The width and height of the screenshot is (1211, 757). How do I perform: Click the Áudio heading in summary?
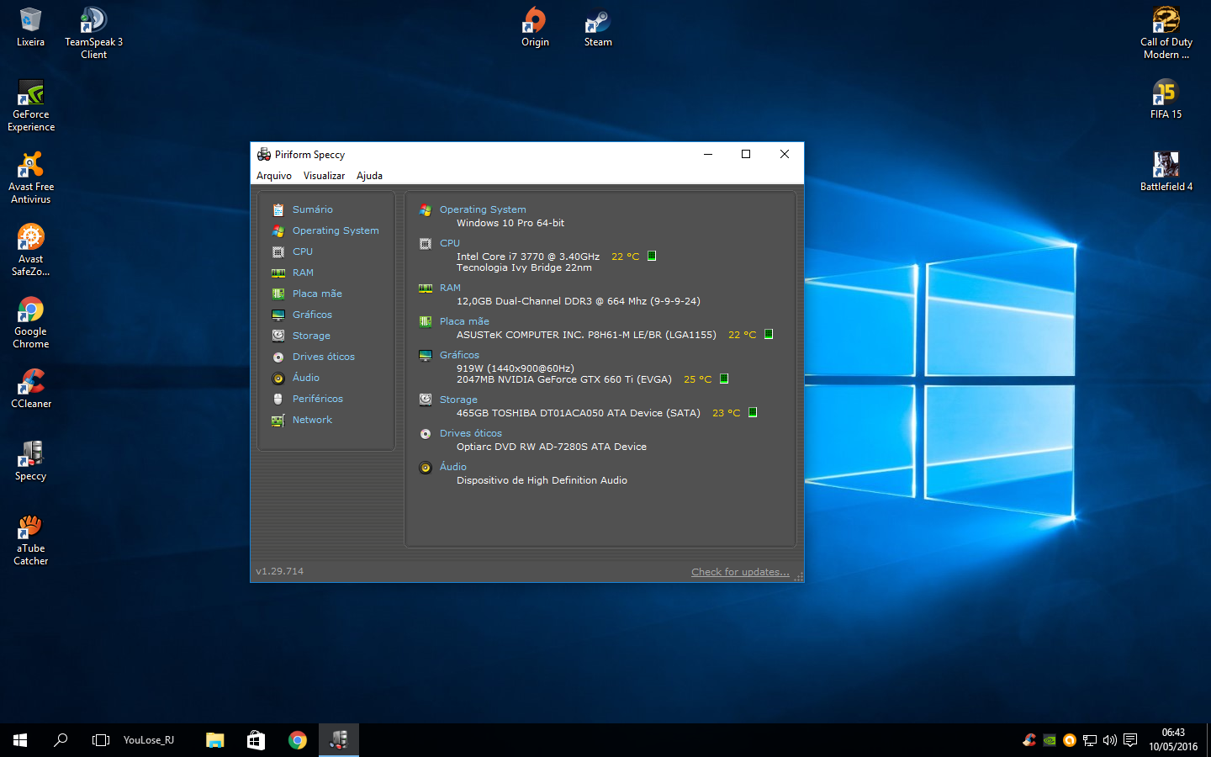point(453,467)
